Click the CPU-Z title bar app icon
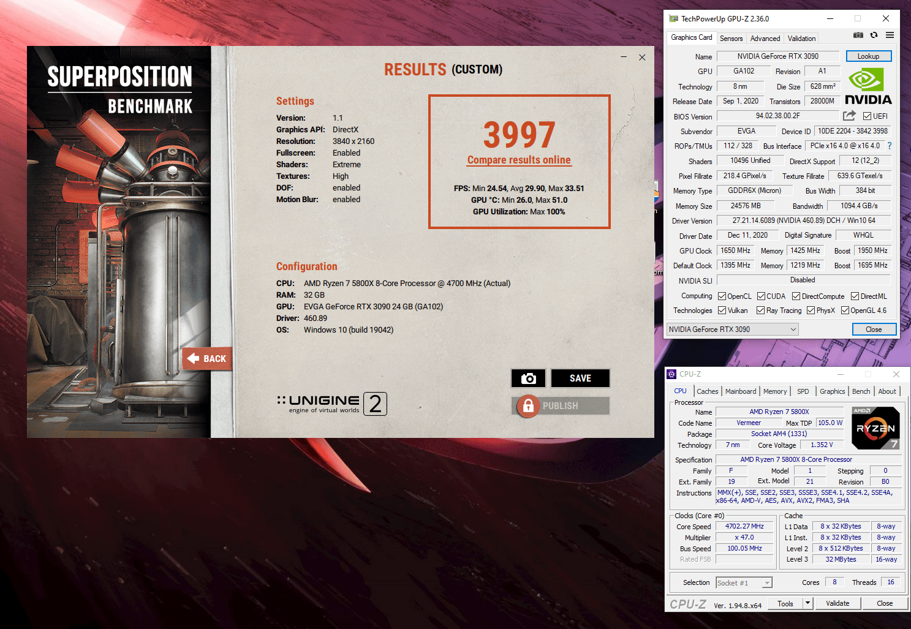The height and width of the screenshot is (629, 911). pos(671,374)
